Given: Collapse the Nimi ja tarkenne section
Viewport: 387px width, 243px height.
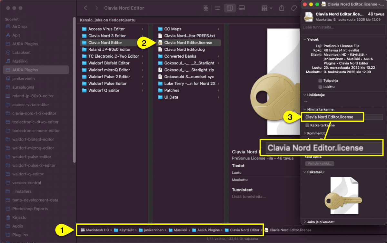Looking at the screenshot, I should click(305, 110).
